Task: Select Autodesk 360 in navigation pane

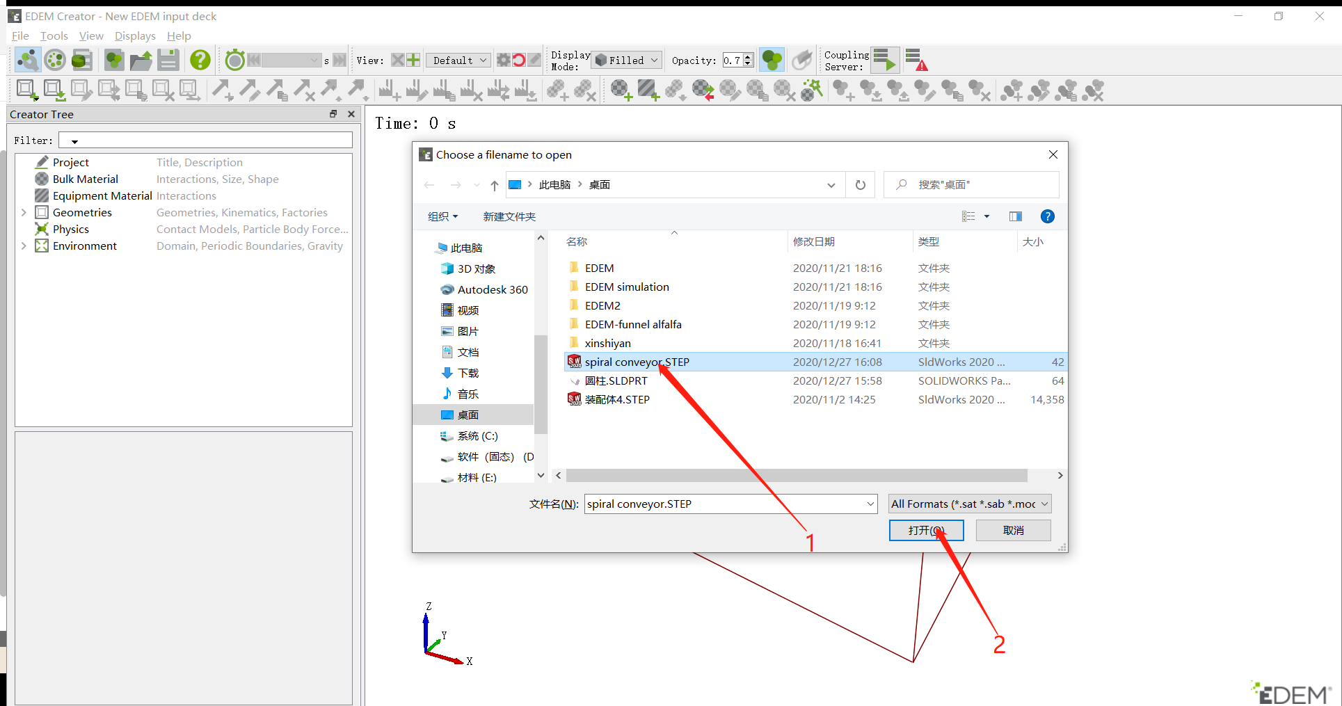Action: [492, 289]
